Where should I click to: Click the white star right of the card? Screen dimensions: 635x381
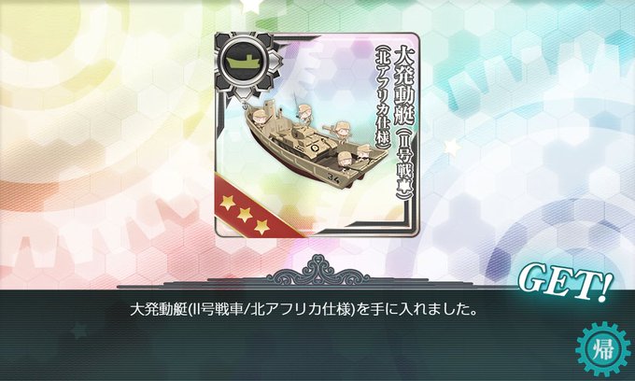[452, 148]
